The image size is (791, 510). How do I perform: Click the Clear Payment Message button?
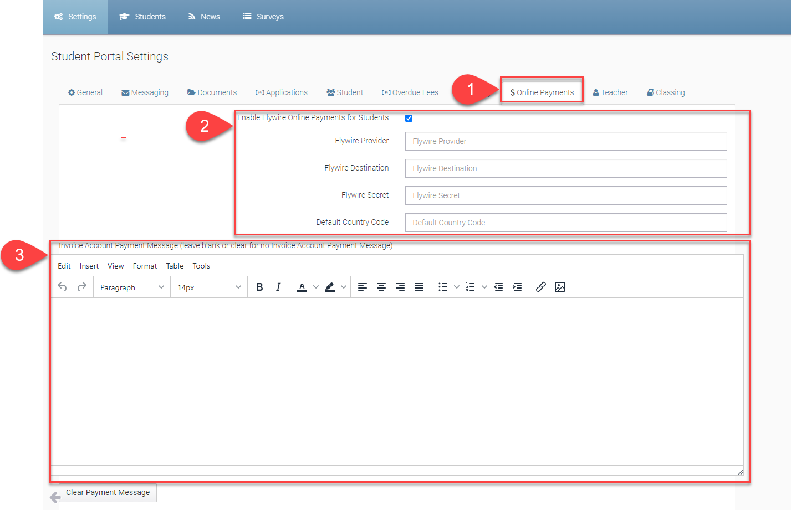click(x=108, y=492)
